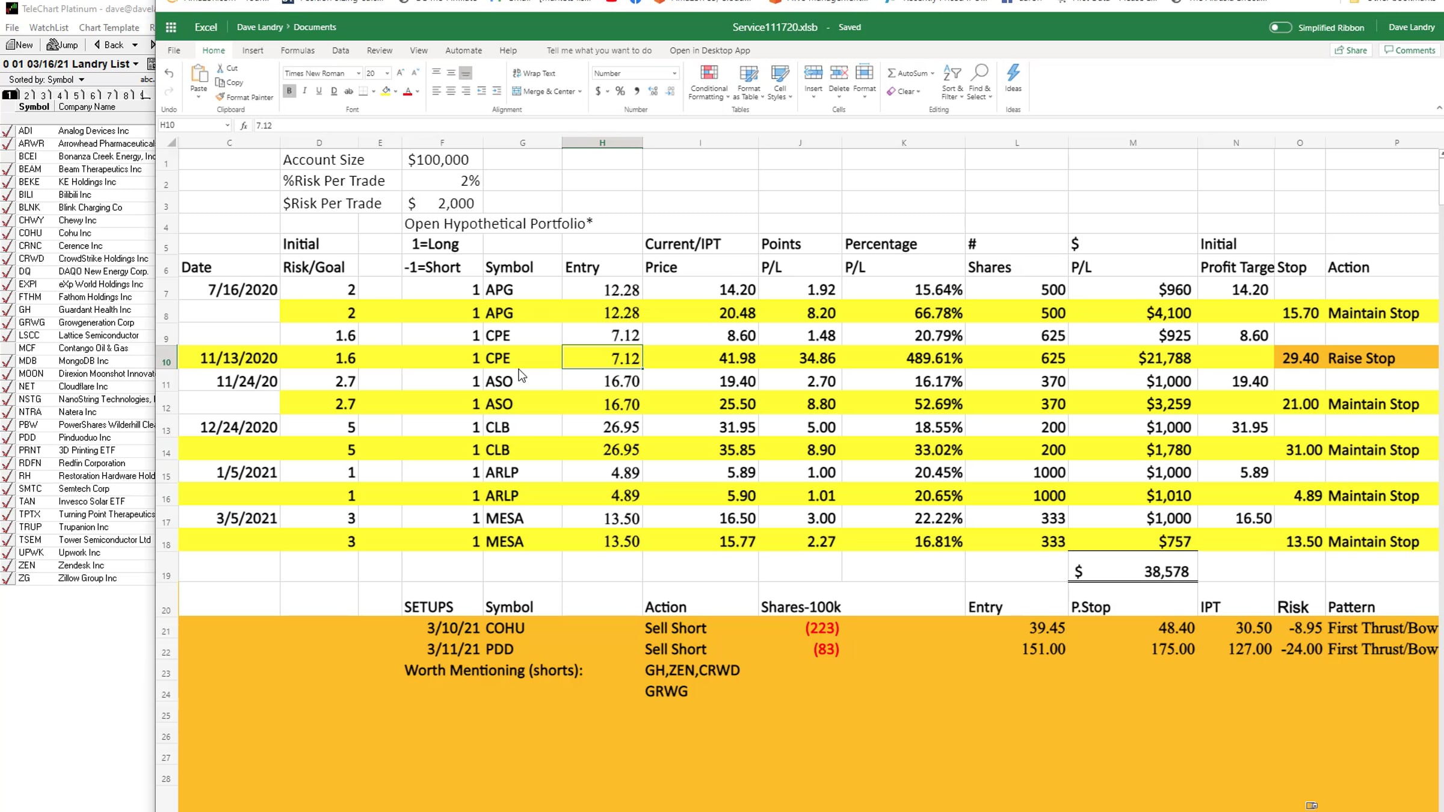The height and width of the screenshot is (812, 1444).
Task: Toggle bold formatting
Action: click(289, 91)
